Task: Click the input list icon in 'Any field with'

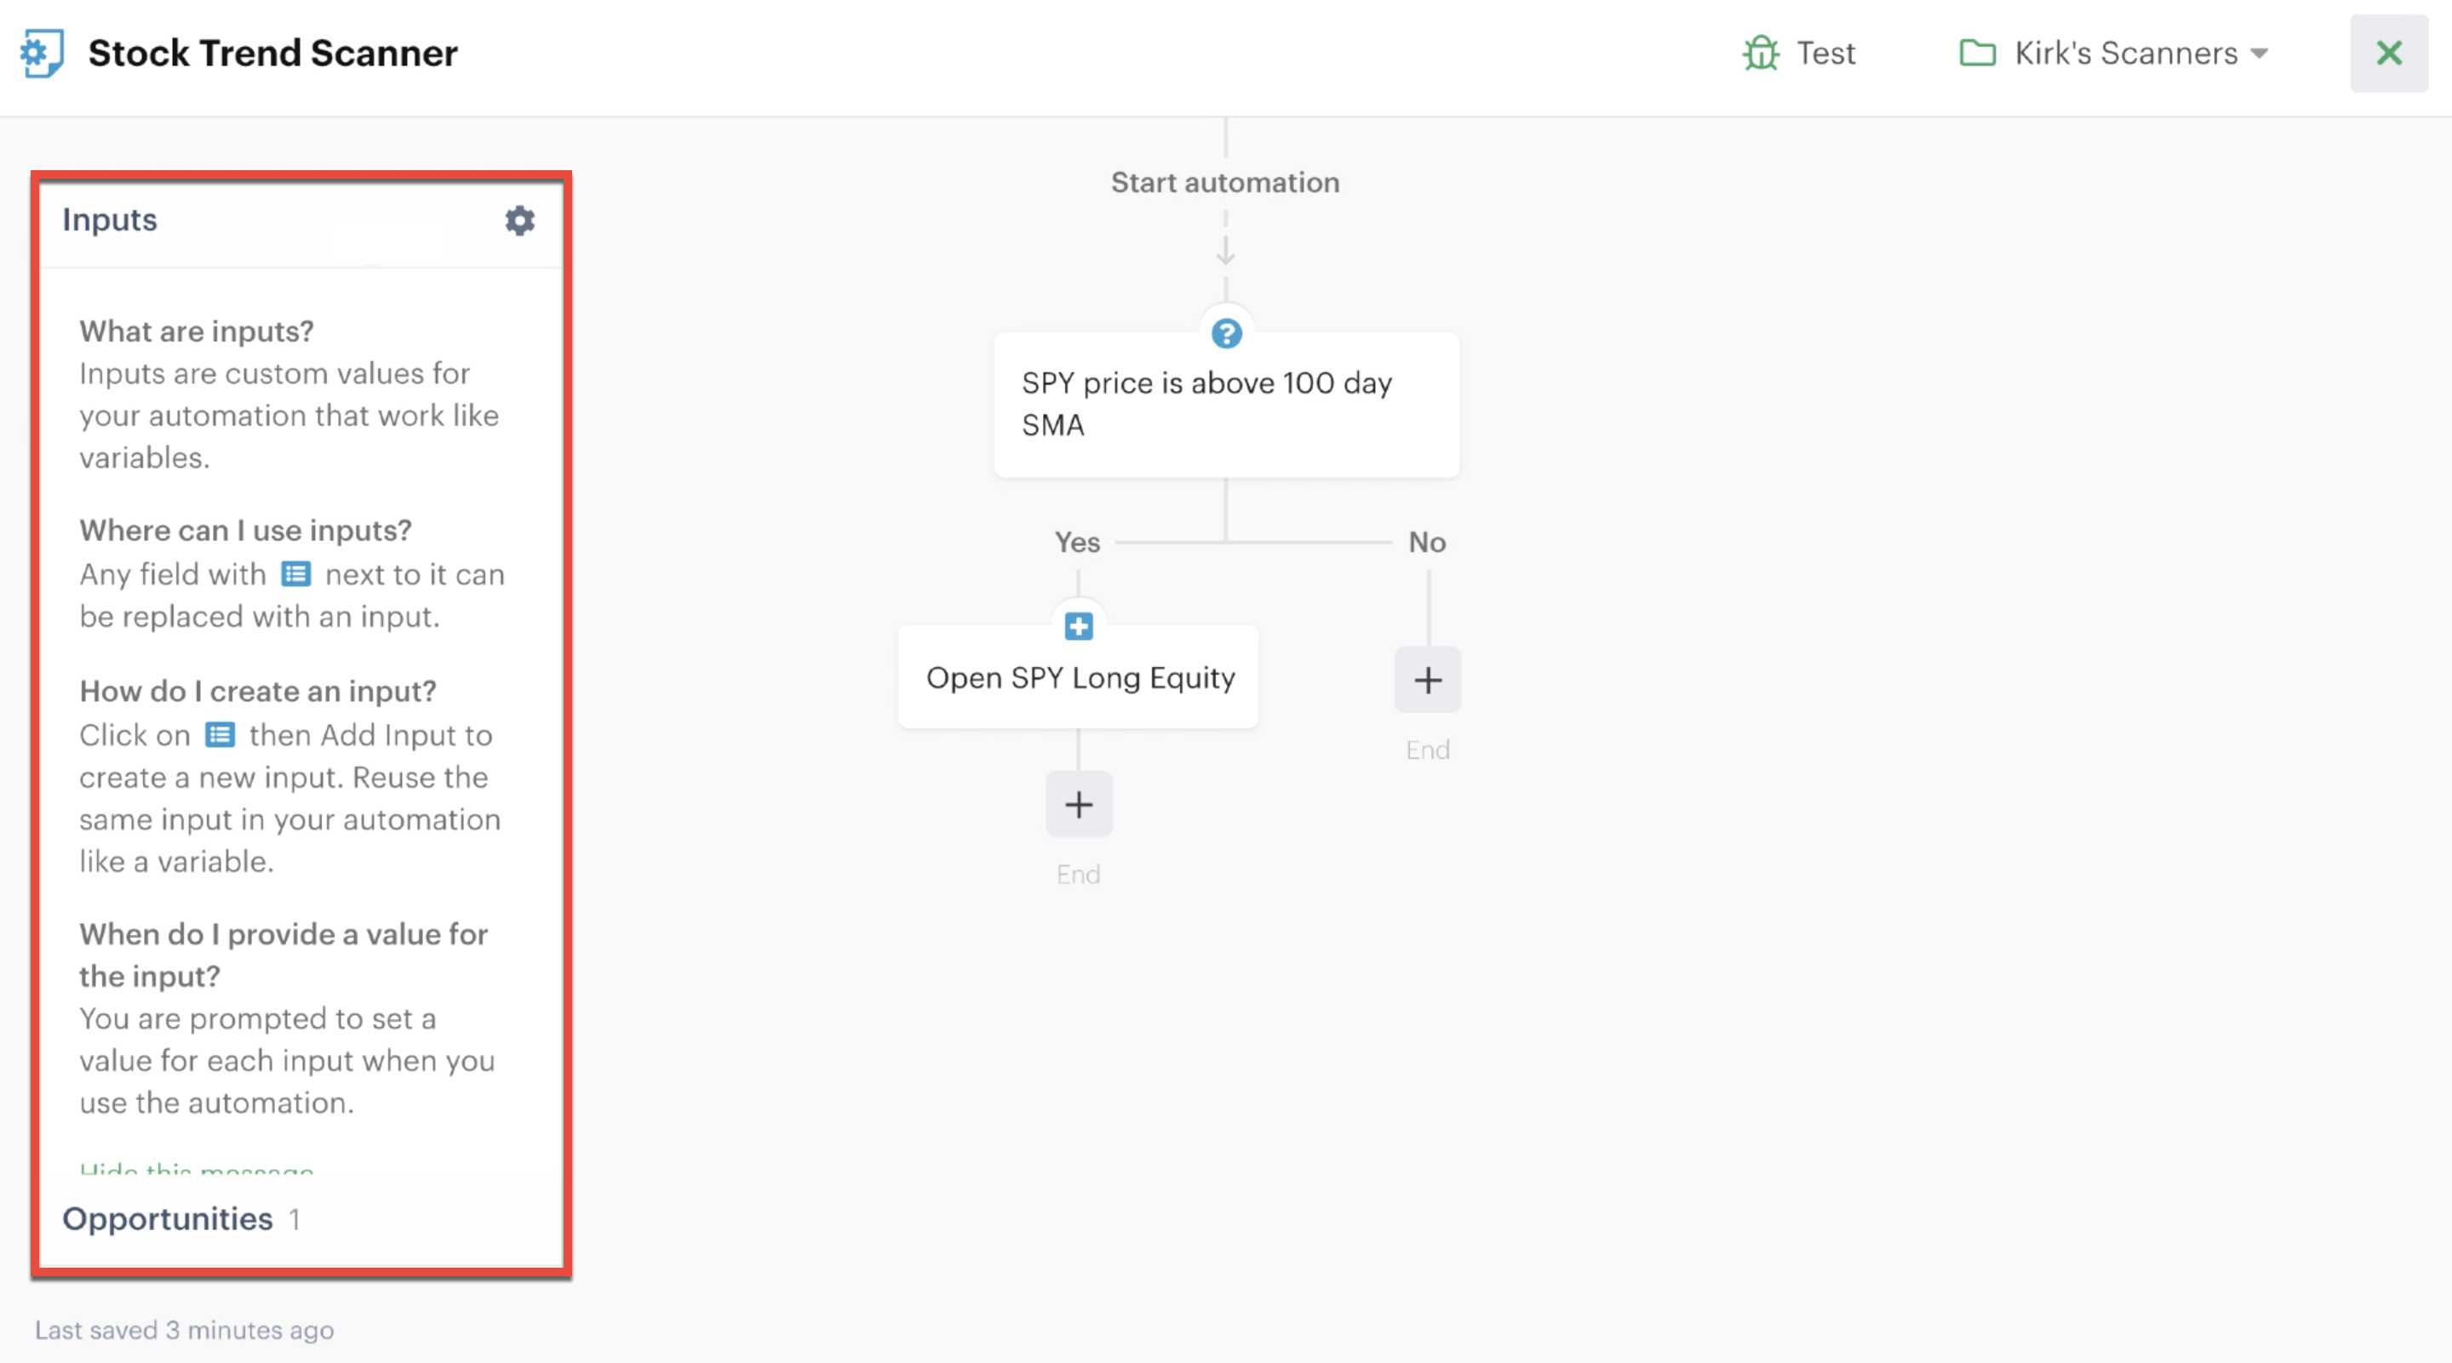Action: coord(296,574)
